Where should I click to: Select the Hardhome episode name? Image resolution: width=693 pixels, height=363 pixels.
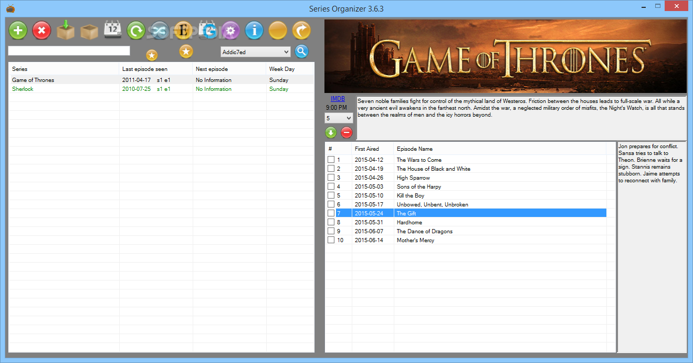tap(409, 222)
